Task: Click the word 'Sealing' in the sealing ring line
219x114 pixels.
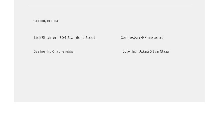Action: [39, 51]
